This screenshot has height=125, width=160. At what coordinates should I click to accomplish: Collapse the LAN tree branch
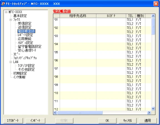click(x=11, y=62)
